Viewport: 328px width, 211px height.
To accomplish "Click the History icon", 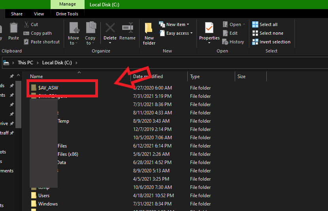I will point(225,42).
